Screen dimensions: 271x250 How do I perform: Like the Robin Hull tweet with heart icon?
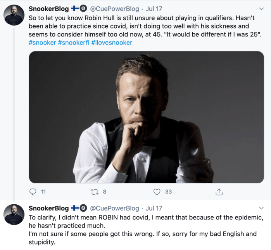click(157, 192)
